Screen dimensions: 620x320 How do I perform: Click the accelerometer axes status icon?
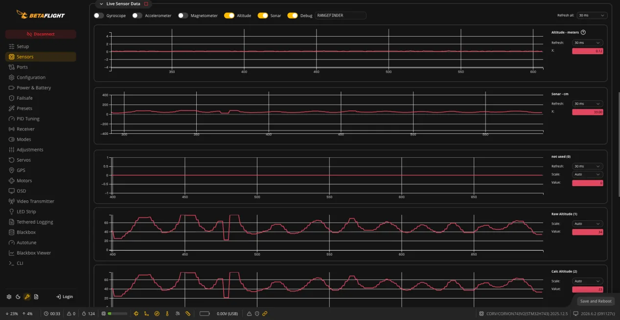146,314
